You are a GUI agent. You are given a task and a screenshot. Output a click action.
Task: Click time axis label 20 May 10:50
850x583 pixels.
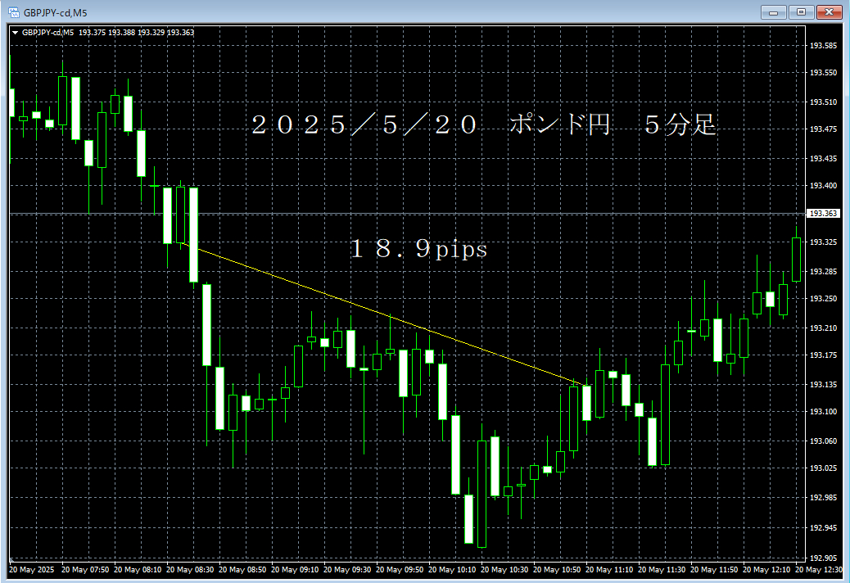click(x=557, y=569)
